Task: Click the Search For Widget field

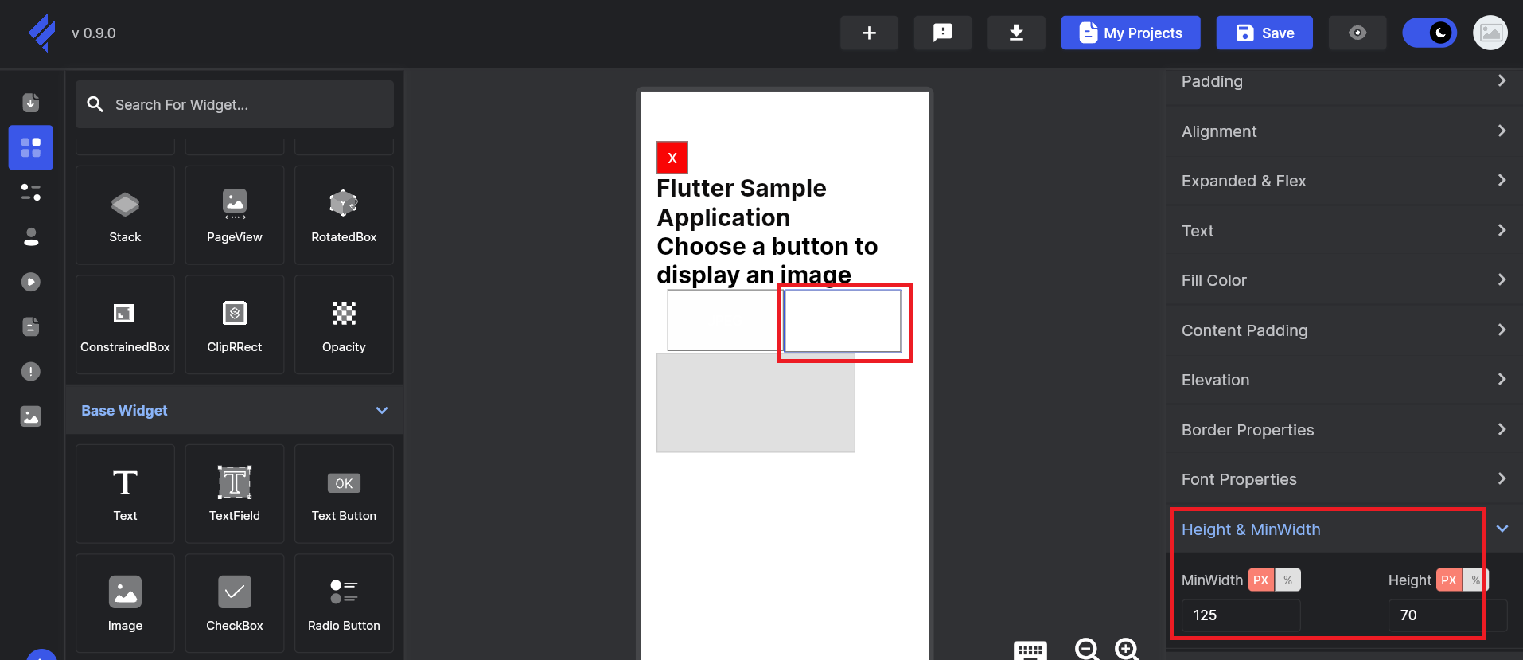Action: click(x=235, y=104)
